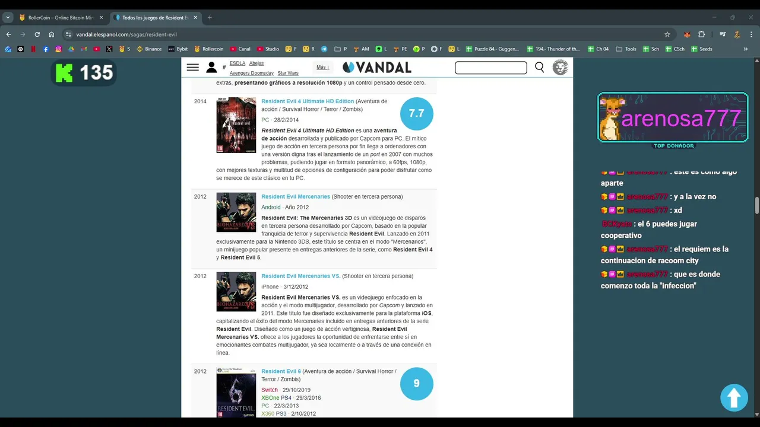Open the Binance bookmark
The width and height of the screenshot is (760, 427).
tap(149, 49)
